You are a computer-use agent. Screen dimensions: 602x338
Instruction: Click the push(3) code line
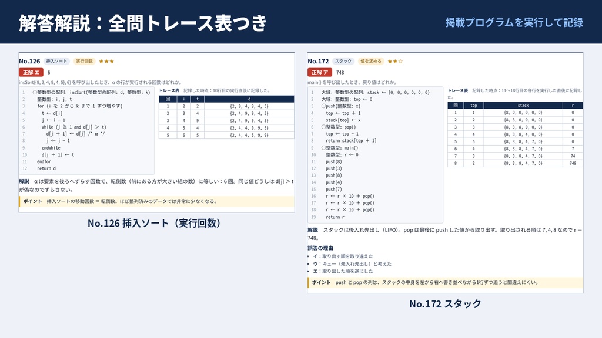334,168
